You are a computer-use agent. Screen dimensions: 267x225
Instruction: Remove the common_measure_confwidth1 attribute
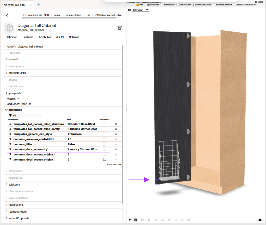[x=116, y=139]
